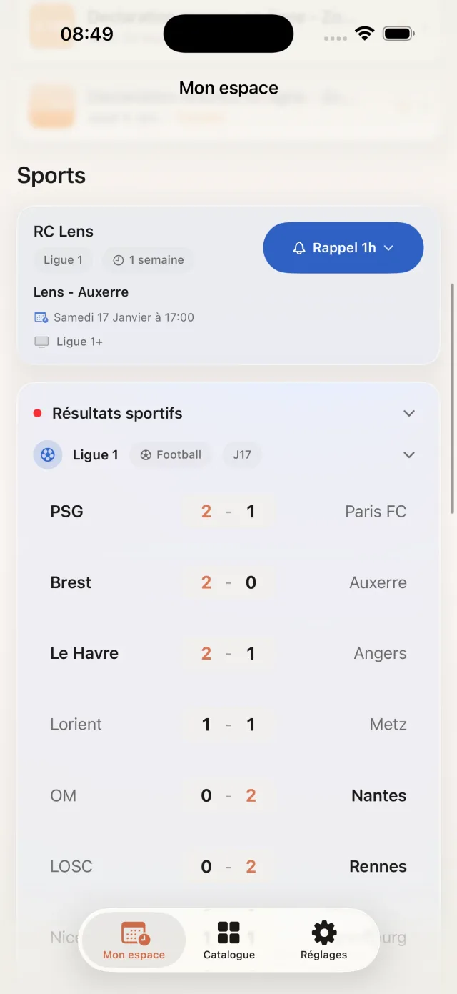Screen dimensions: 457x994
Task: Switch to the Mon espace tab
Action: coord(134,939)
